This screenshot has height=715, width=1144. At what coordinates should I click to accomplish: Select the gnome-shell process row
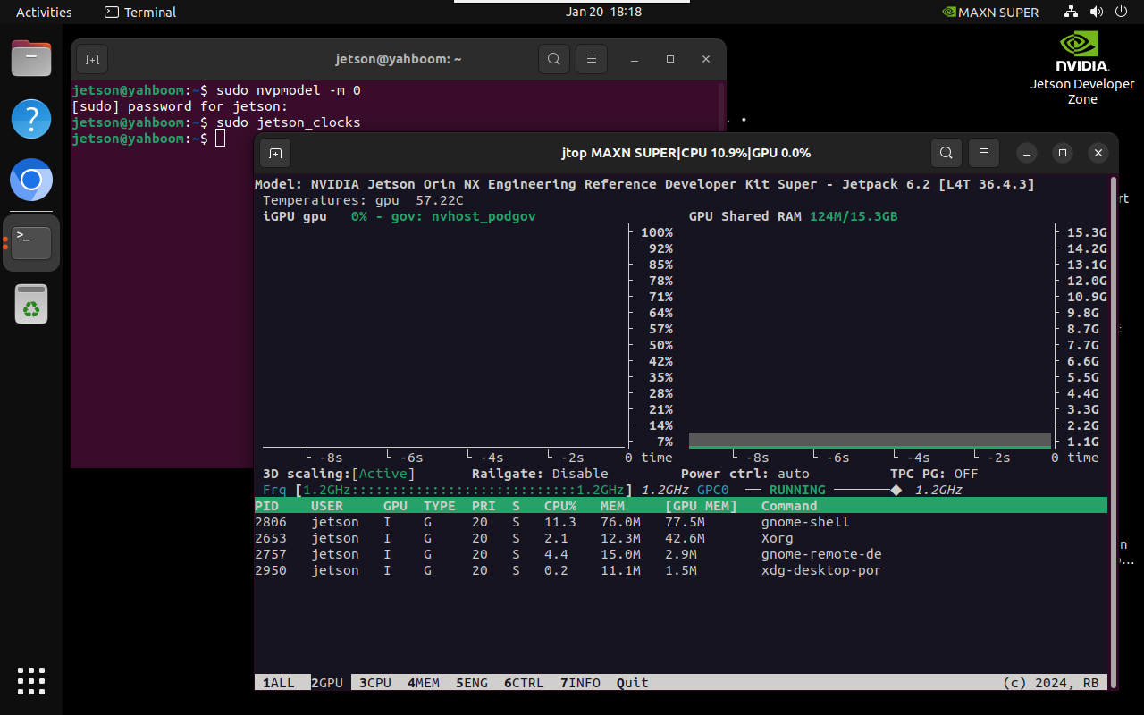click(680, 522)
